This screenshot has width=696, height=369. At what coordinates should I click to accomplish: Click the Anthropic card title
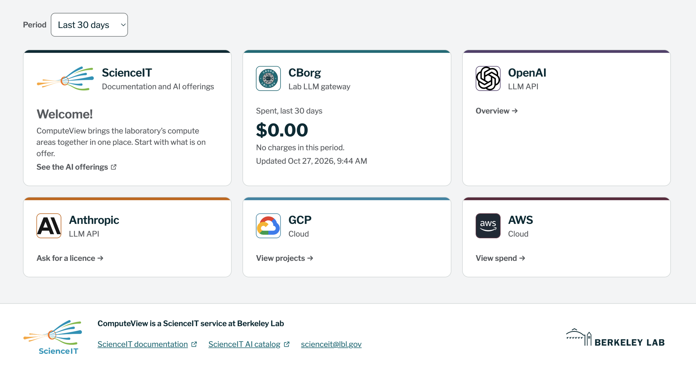pyautogui.click(x=94, y=220)
